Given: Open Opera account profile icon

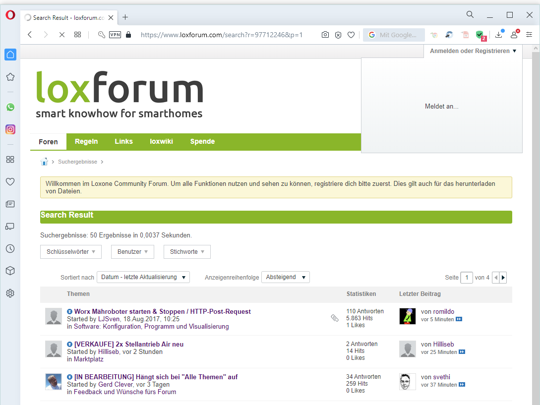Looking at the screenshot, I should pyautogui.click(x=514, y=34).
